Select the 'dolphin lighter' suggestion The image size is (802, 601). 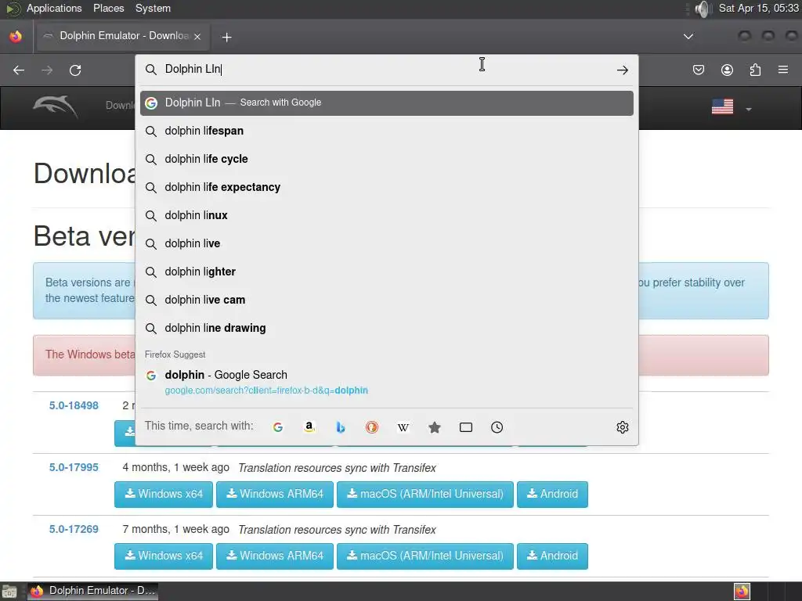(387, 272)
